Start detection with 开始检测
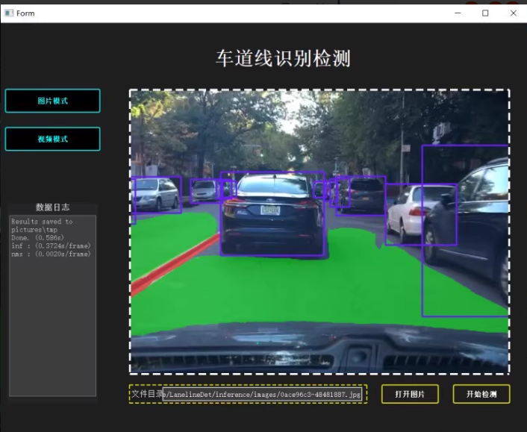Viewport: 527px width, 432px height. [481, 394]
